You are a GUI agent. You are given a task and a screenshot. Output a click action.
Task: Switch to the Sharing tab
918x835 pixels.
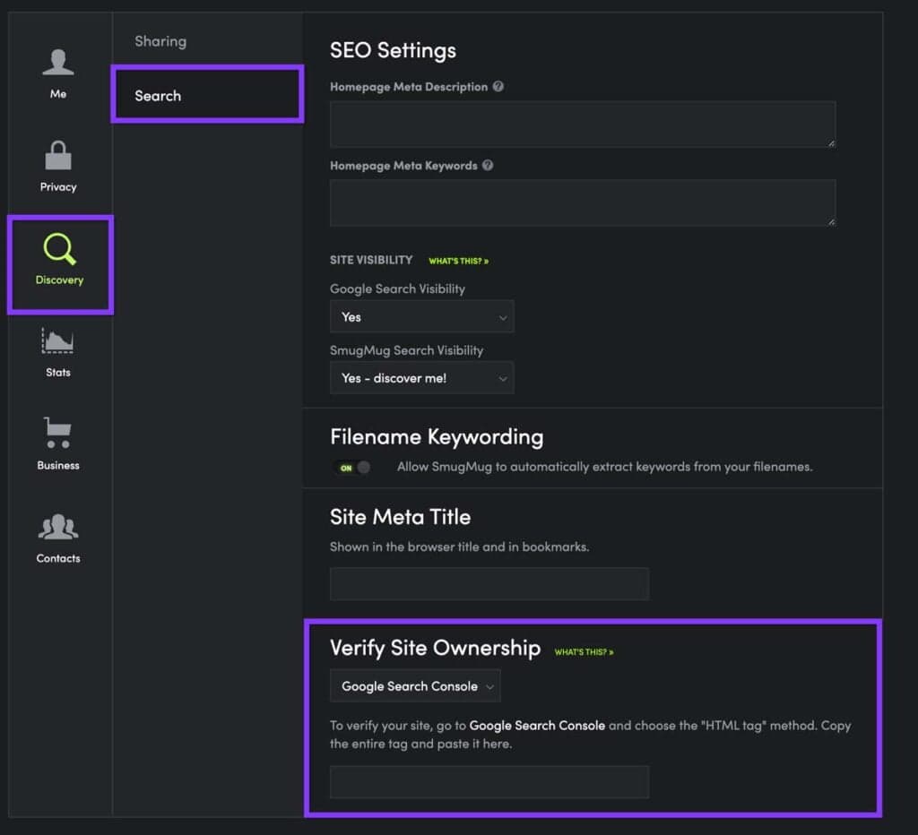click(x=160, y=41)
